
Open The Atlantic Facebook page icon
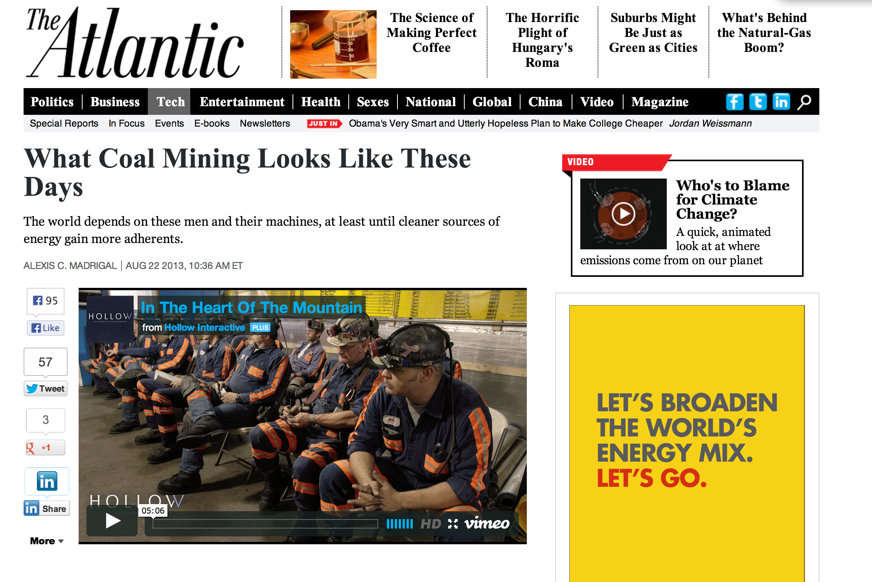click(734, 102)
